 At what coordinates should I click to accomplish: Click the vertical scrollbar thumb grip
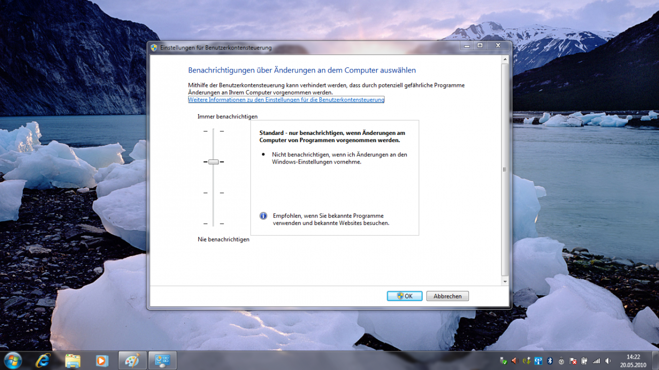pos(505,169)
